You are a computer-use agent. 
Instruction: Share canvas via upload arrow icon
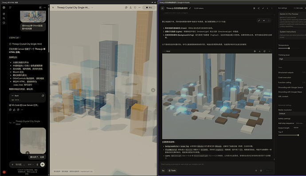point(130,8)
